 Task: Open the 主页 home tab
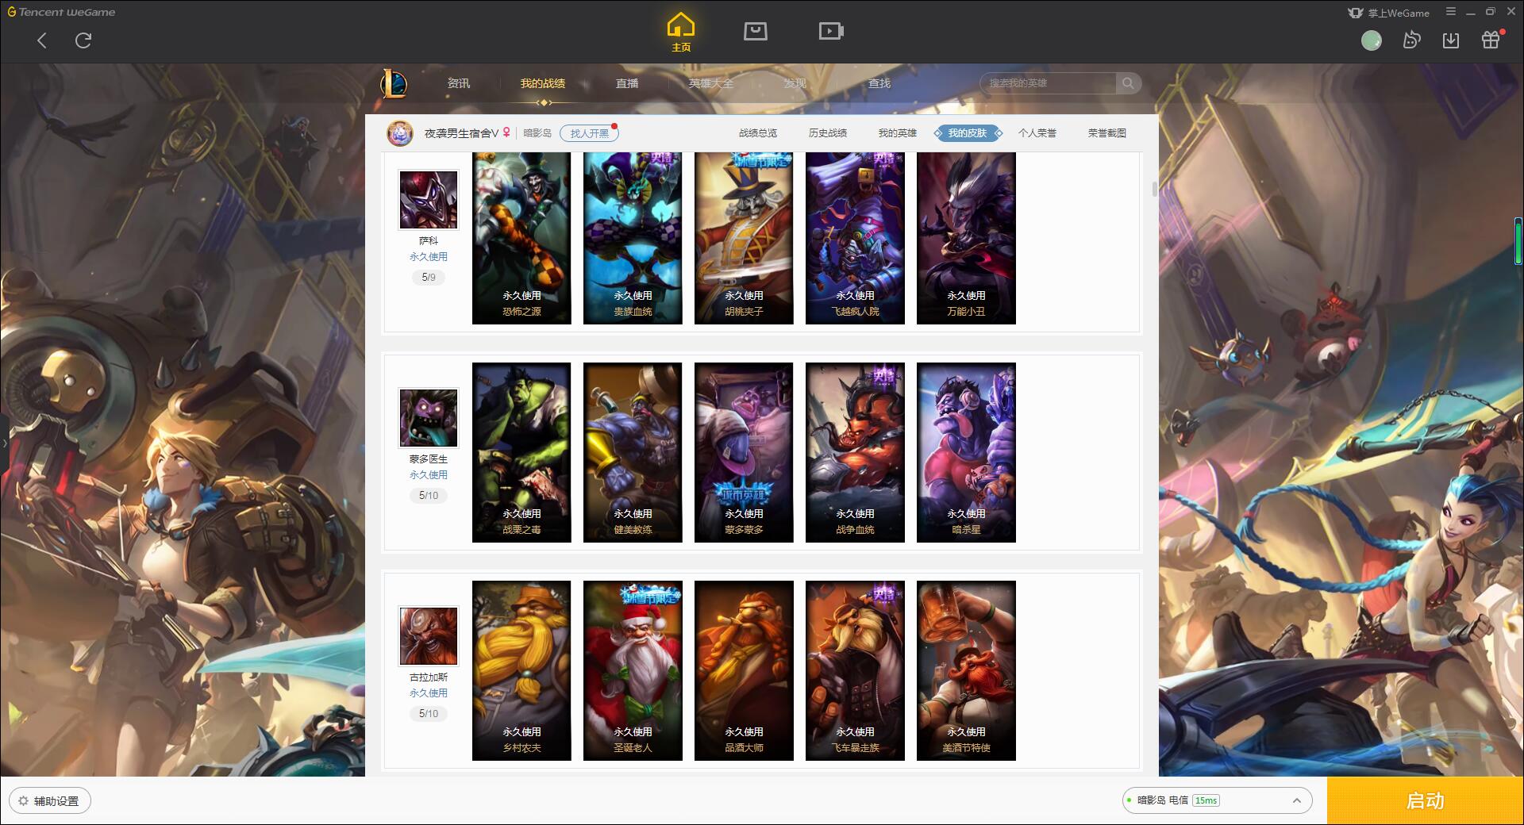click(681, 33)
